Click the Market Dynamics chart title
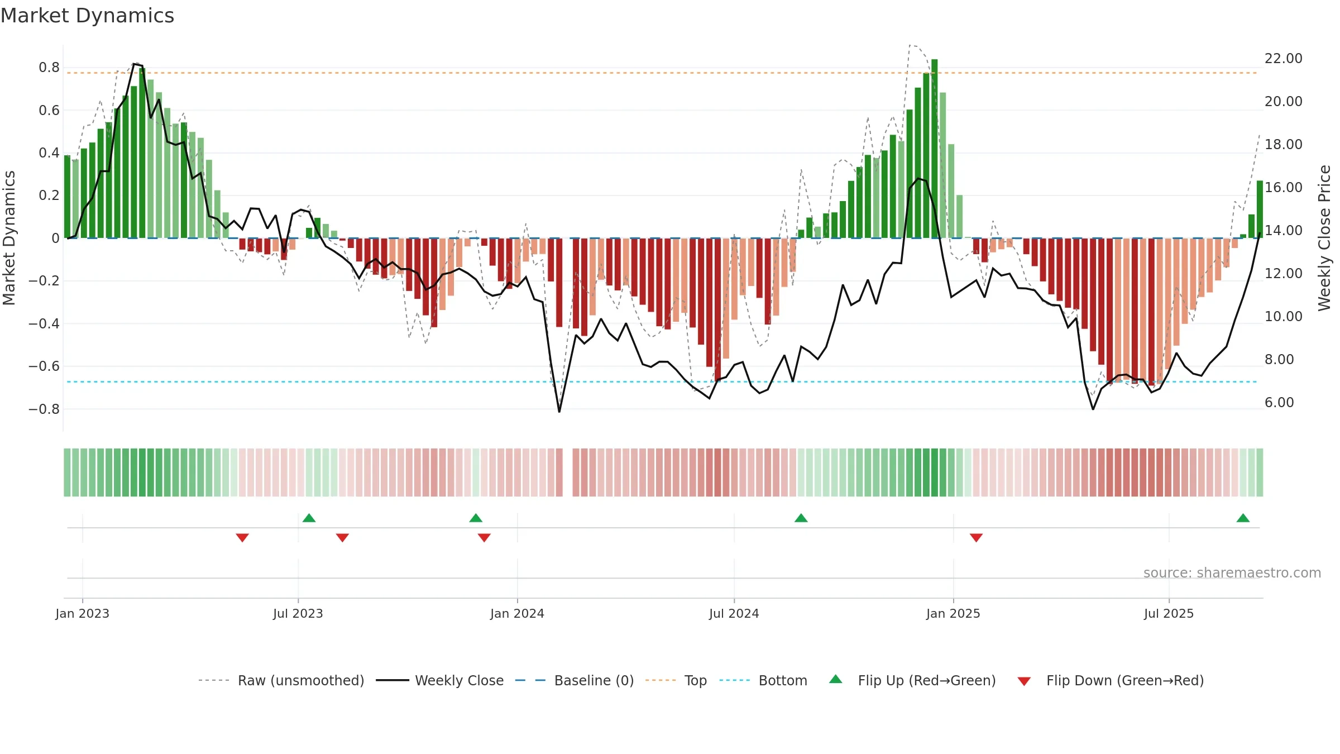Viewport: 1340px width, 754px height. 87,16
